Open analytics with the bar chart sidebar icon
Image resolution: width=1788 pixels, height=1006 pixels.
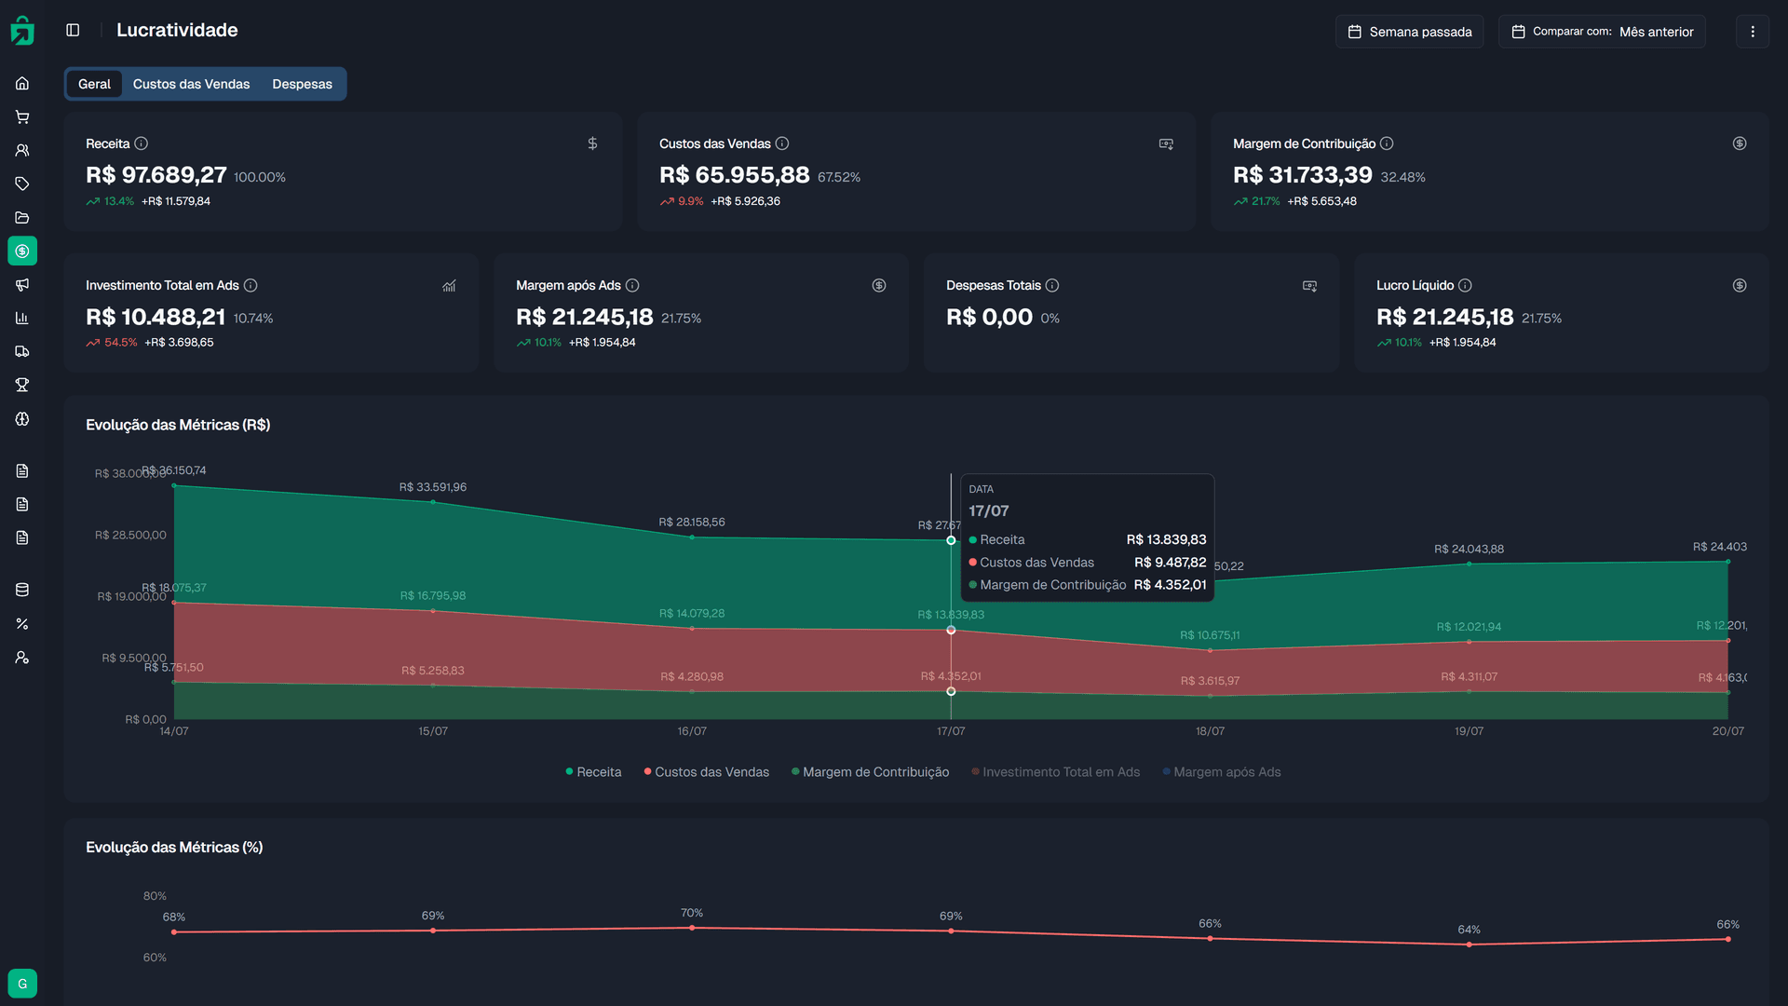22,318
